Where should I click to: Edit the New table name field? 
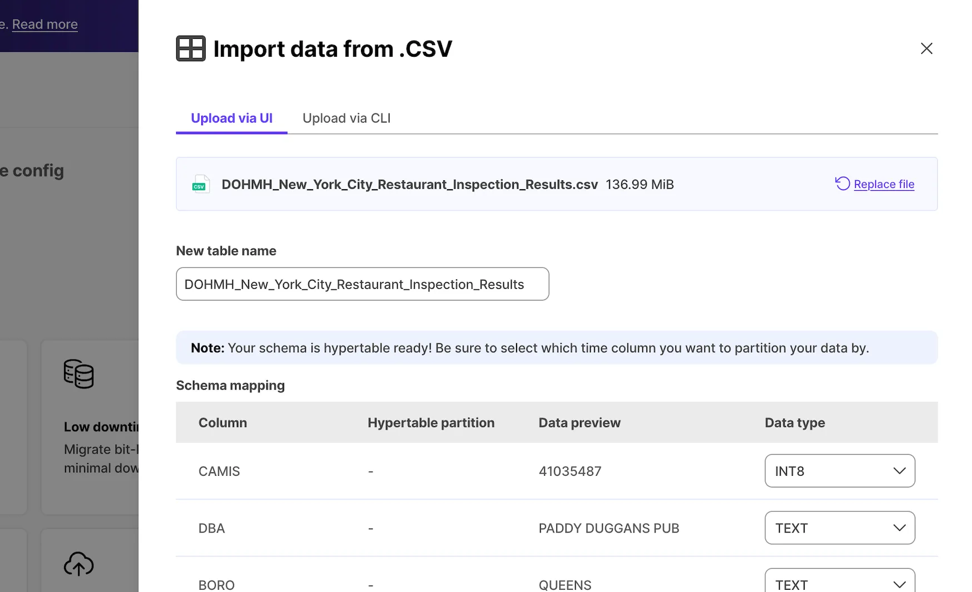click(x=363, y=284)
